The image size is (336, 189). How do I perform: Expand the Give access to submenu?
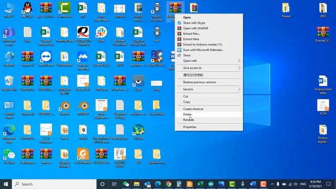pos(209,68)
